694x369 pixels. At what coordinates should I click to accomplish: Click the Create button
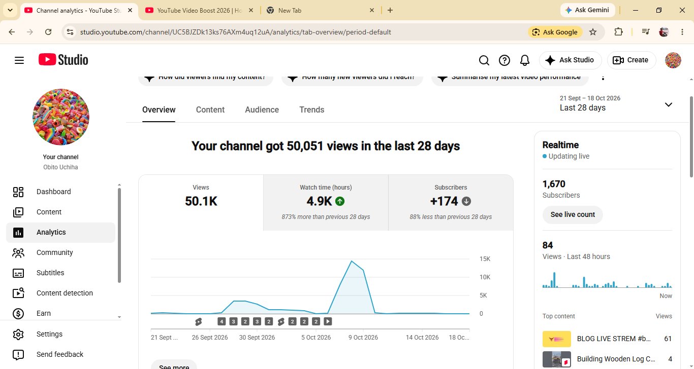(x=632, y=60)
